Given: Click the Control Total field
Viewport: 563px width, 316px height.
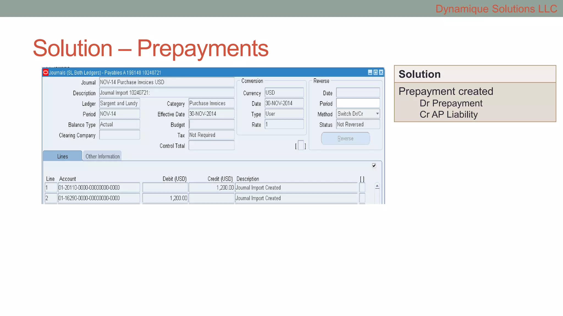Looking at the screenshot, I should (x=211, y=146).
